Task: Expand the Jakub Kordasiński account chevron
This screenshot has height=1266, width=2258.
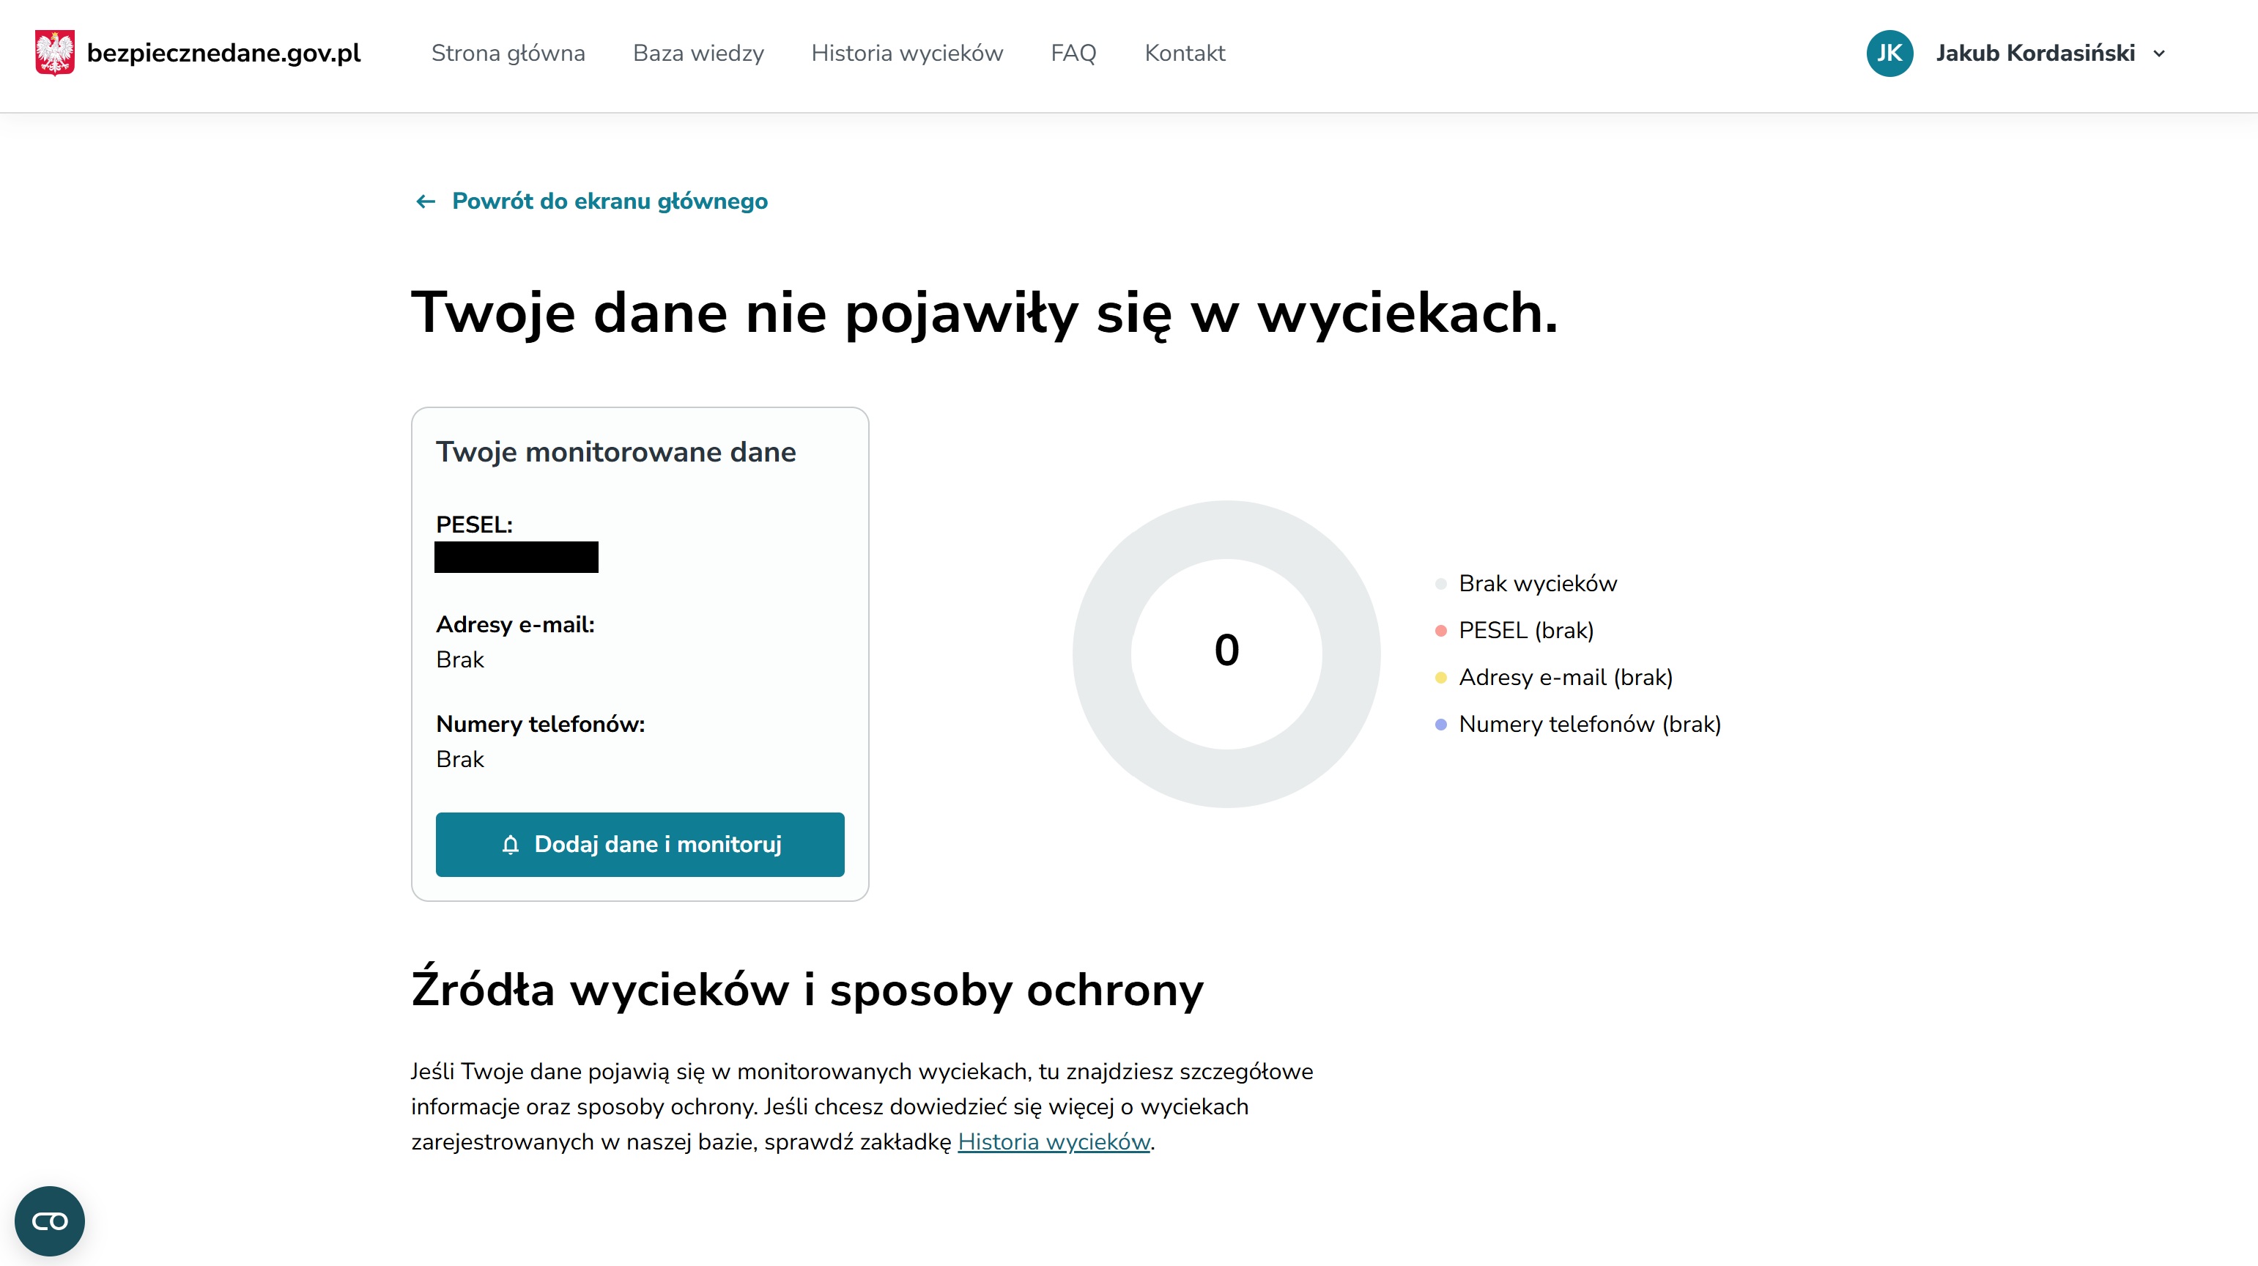Action: pos(2159,53)
